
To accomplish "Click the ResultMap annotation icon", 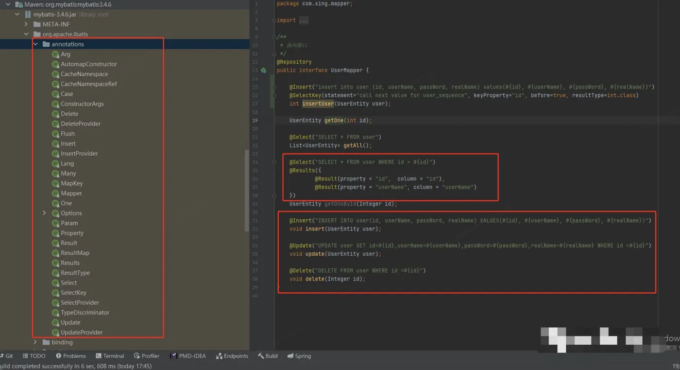I will pos(55,253).
